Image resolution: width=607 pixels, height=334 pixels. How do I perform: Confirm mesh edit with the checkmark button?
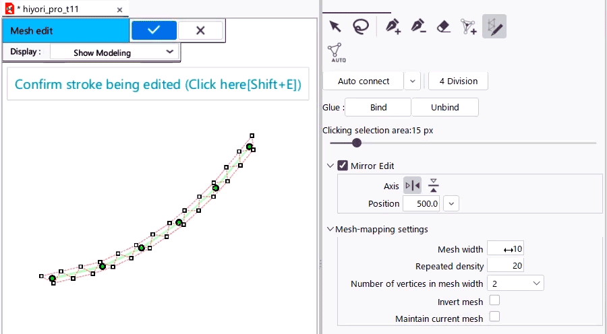[154, 30]
